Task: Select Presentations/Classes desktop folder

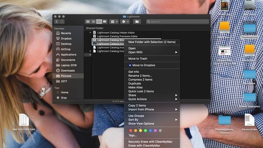Action: coord(224,124)
